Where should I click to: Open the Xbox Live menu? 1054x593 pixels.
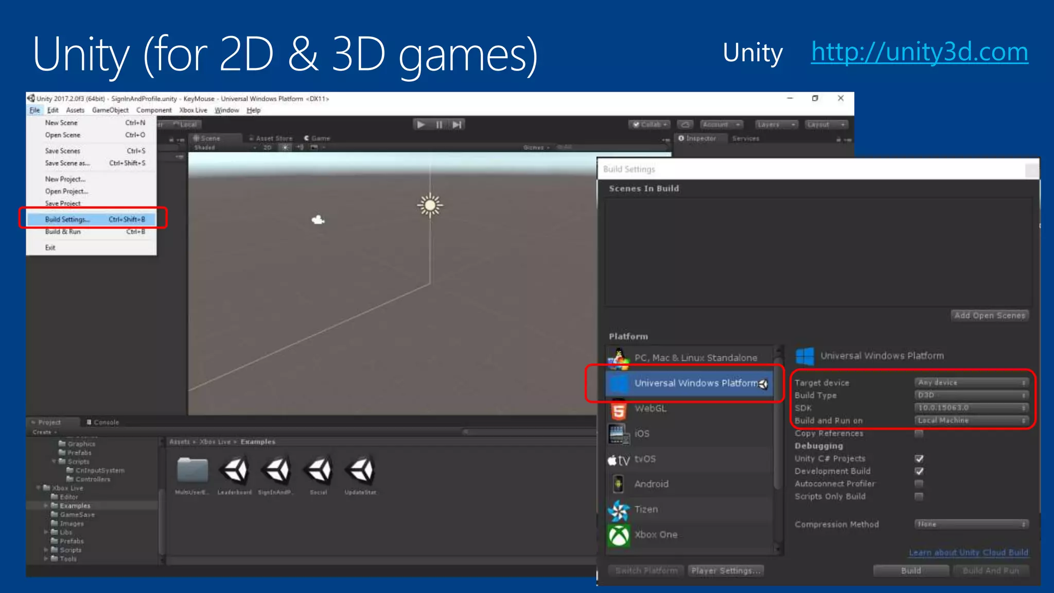coord(193,110)
